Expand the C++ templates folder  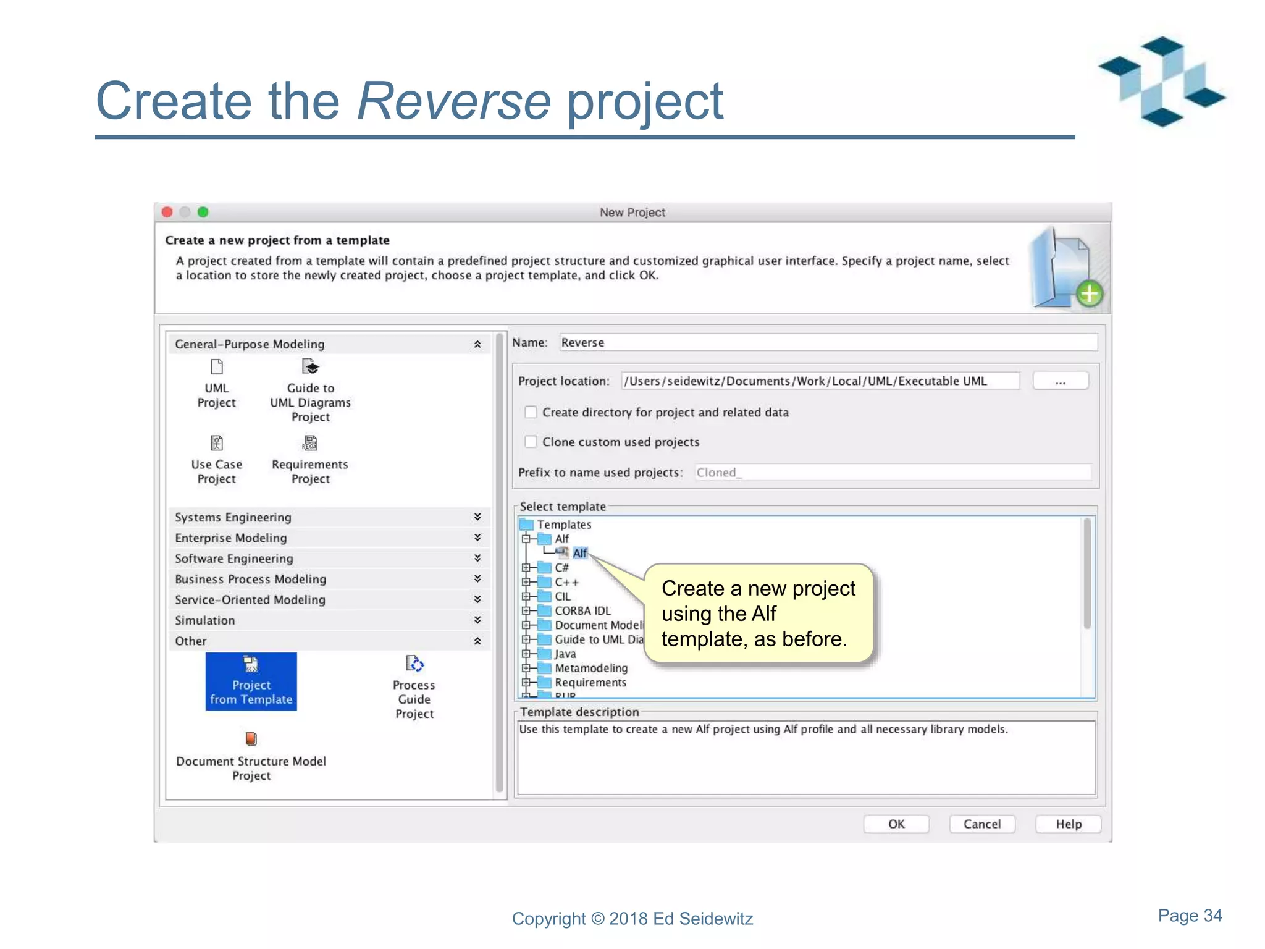coord(526,582)
